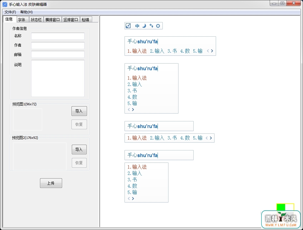This screenshot has width=303, height=230.
Task: Click candidate 4.数 in single-box vertical preview
Action: coord(132,97)
